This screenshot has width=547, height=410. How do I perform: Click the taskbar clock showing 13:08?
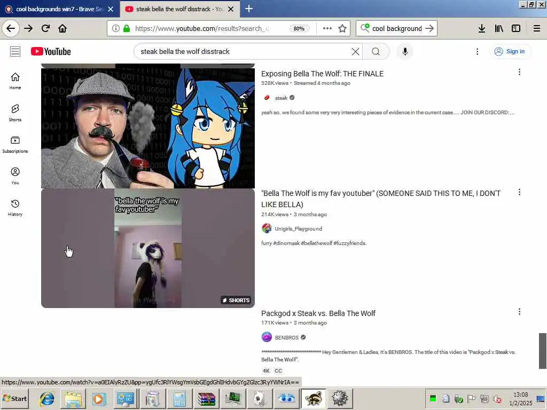520,398
